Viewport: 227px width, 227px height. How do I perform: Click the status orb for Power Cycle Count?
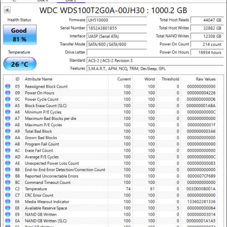[x=8, y=99]
